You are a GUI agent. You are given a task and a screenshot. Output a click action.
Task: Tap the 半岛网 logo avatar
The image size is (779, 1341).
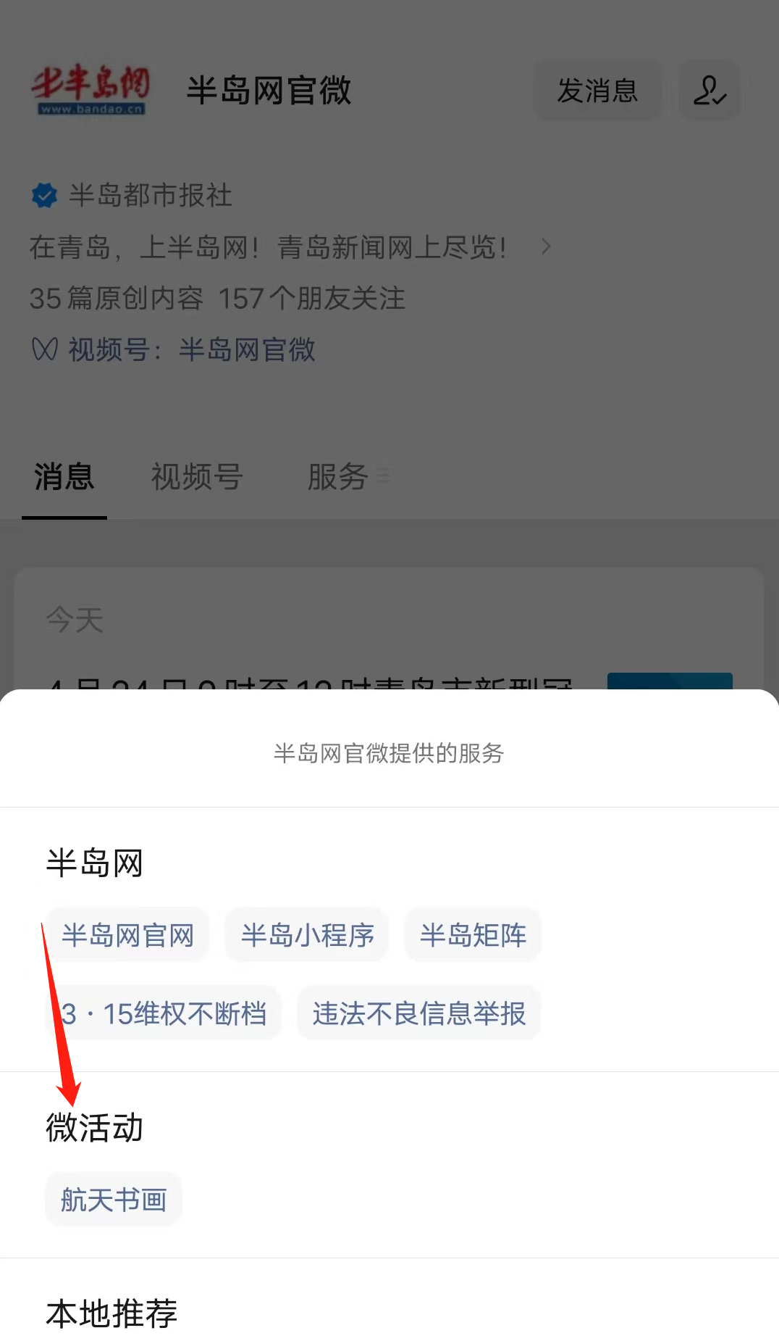90,91
